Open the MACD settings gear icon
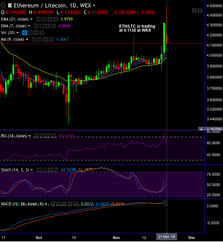Screen dimensions: 223x242 point(58,204)
